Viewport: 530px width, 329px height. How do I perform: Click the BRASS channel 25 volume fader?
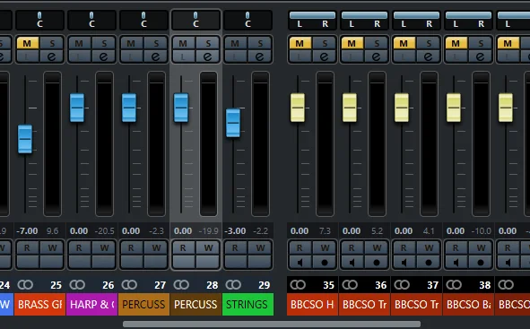point(25,139)
